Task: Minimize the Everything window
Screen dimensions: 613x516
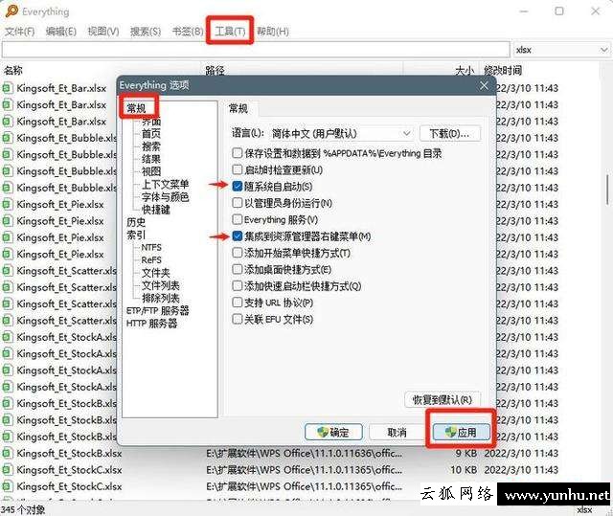Action: click(x=524, y=11)
